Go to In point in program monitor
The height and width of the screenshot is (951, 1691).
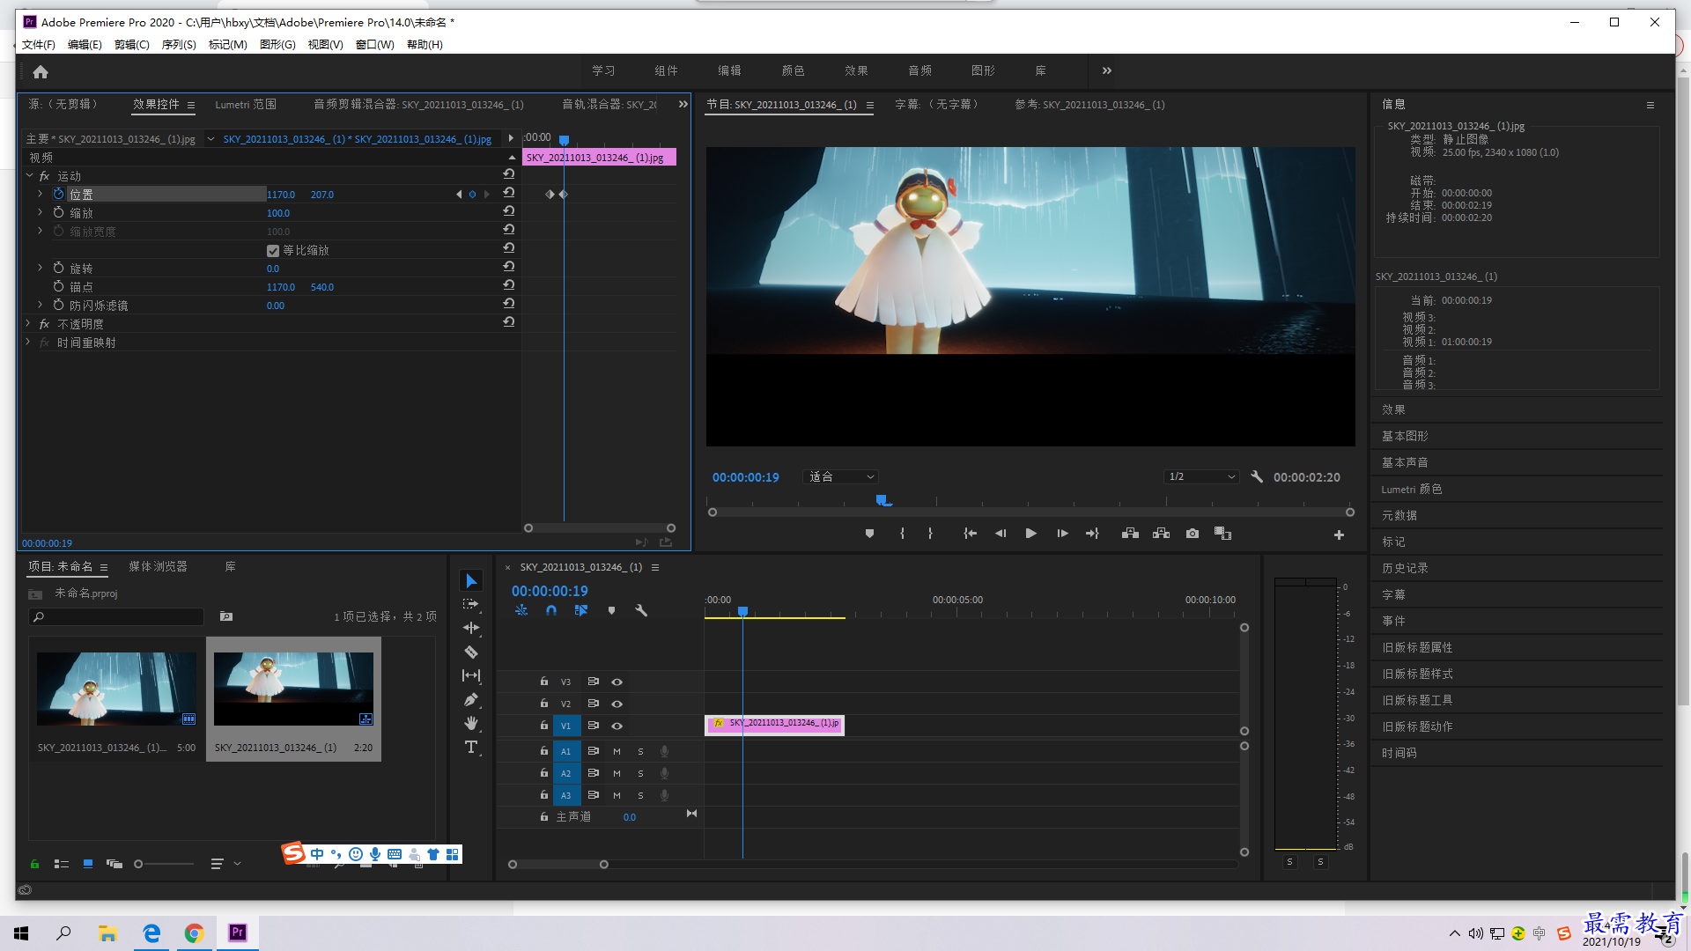[970, 534]
